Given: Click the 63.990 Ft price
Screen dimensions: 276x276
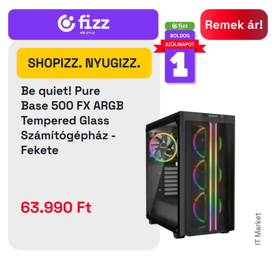Looking at the screenshot, I should pos(56,207).
